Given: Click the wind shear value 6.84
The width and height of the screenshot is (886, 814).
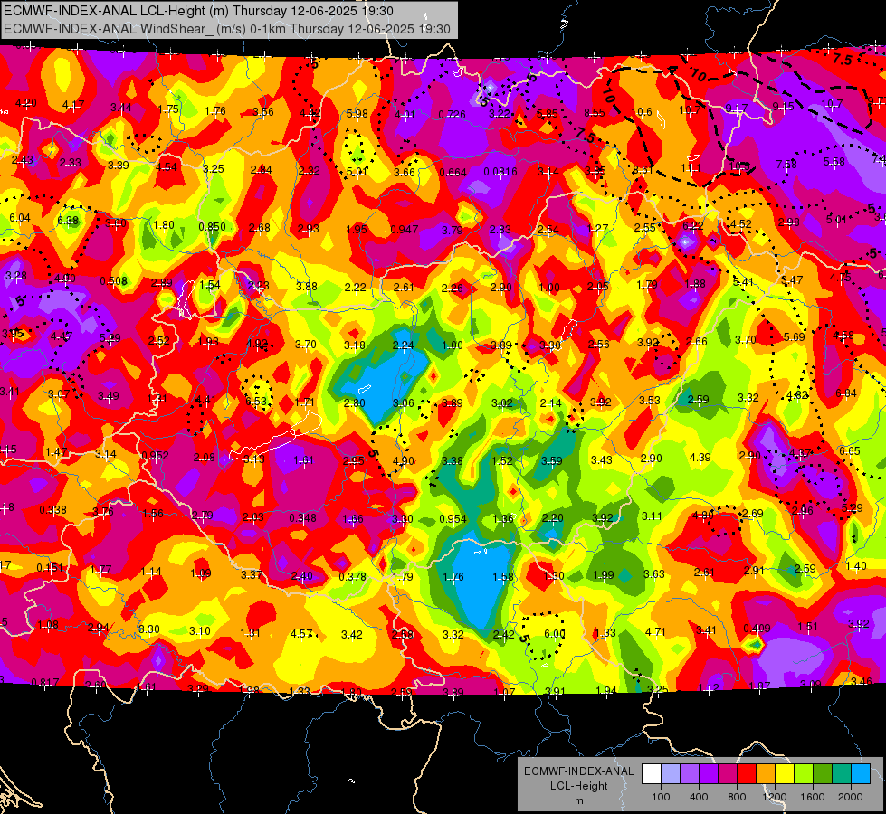Looking at the screenshot, I should [846, 393].
